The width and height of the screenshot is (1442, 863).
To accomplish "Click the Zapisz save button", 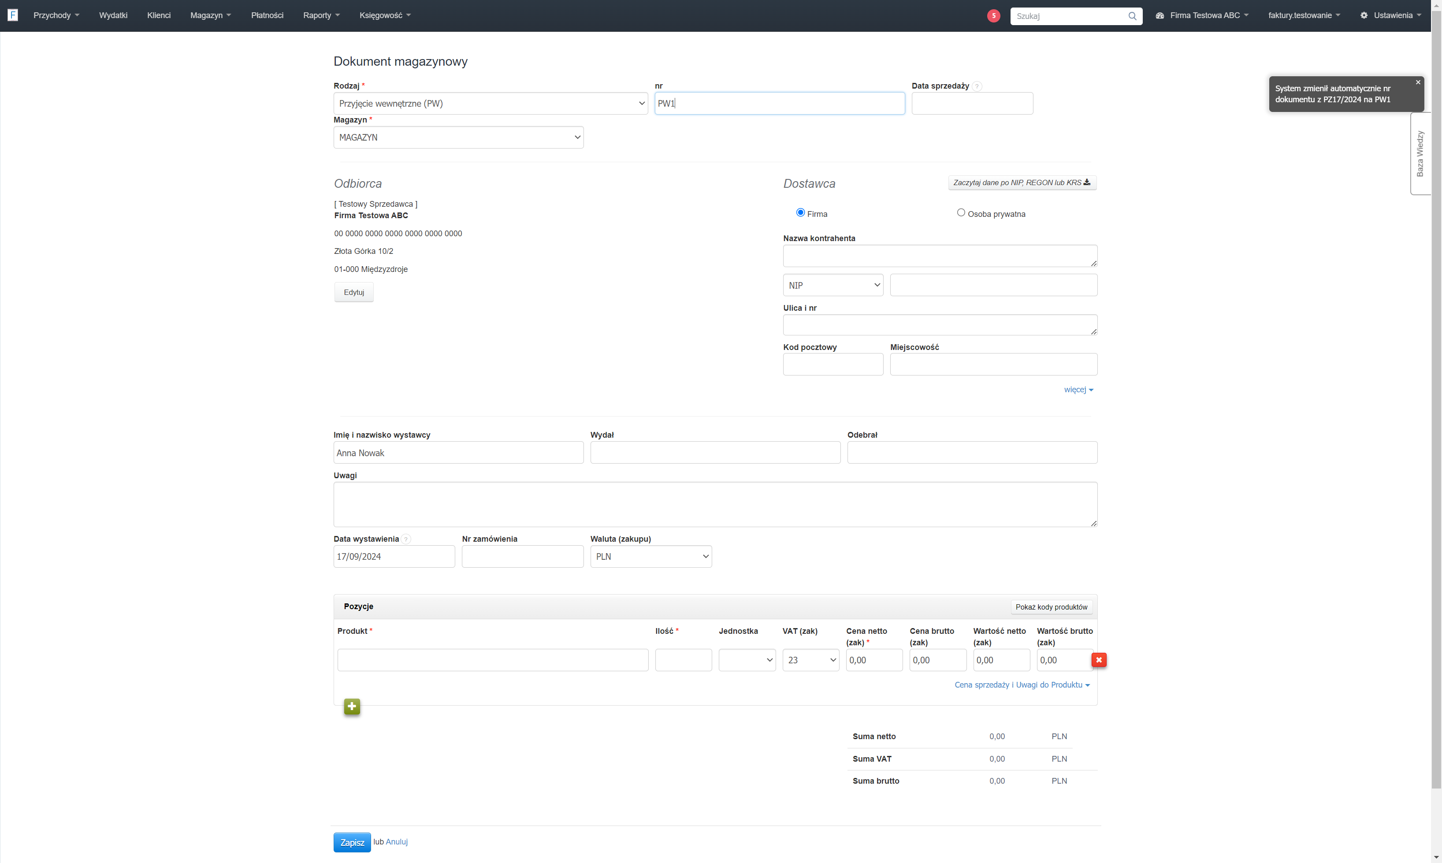I will (x=353, y=842).
